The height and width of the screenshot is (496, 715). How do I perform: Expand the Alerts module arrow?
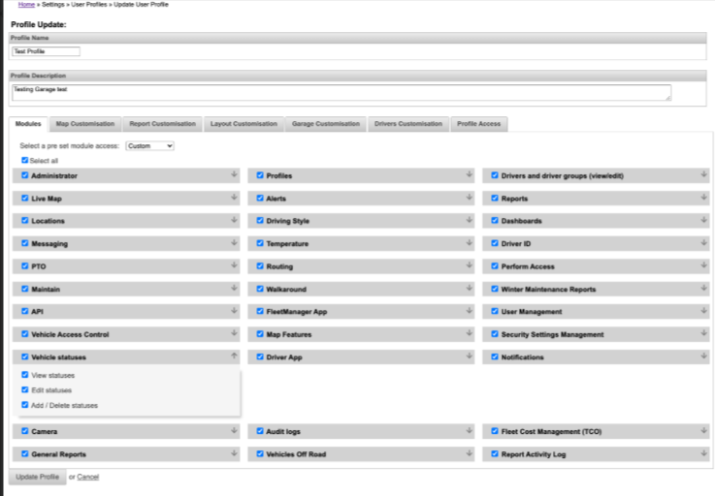click(x=469, y=198)
